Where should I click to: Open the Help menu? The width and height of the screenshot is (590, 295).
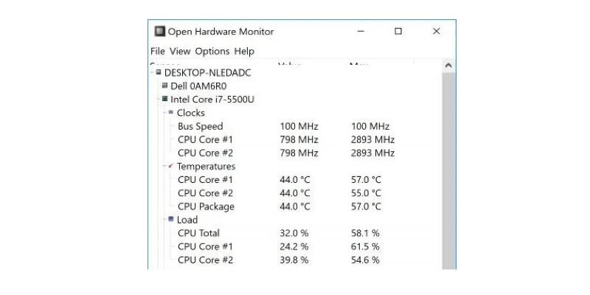[x=244, y=51]
